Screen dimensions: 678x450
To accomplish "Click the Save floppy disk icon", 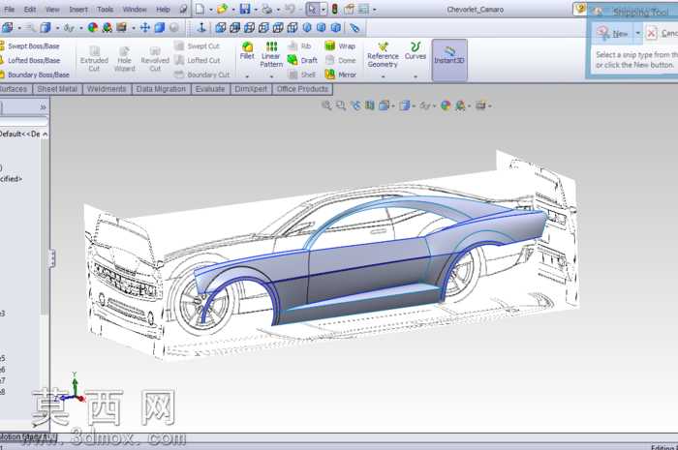I will coord(245,9).
